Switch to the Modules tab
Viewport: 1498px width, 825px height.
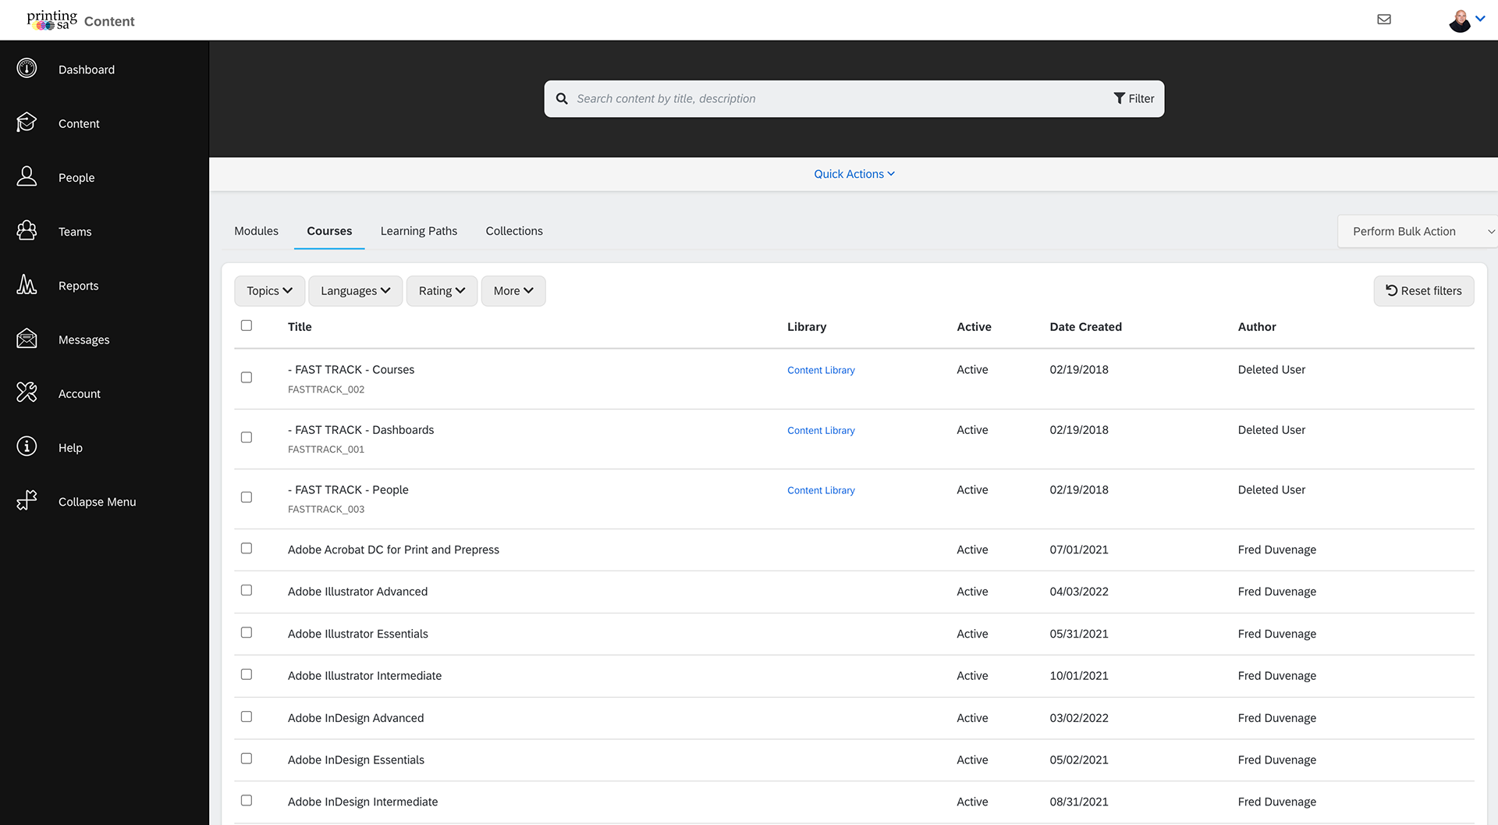click(x=256, y=231)
